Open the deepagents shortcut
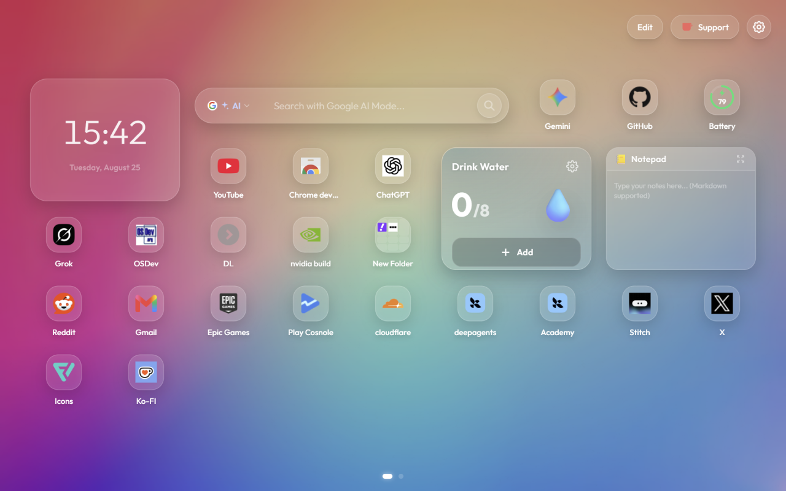The height and width of the screenshot is (491, 786). tap(475, 303)
